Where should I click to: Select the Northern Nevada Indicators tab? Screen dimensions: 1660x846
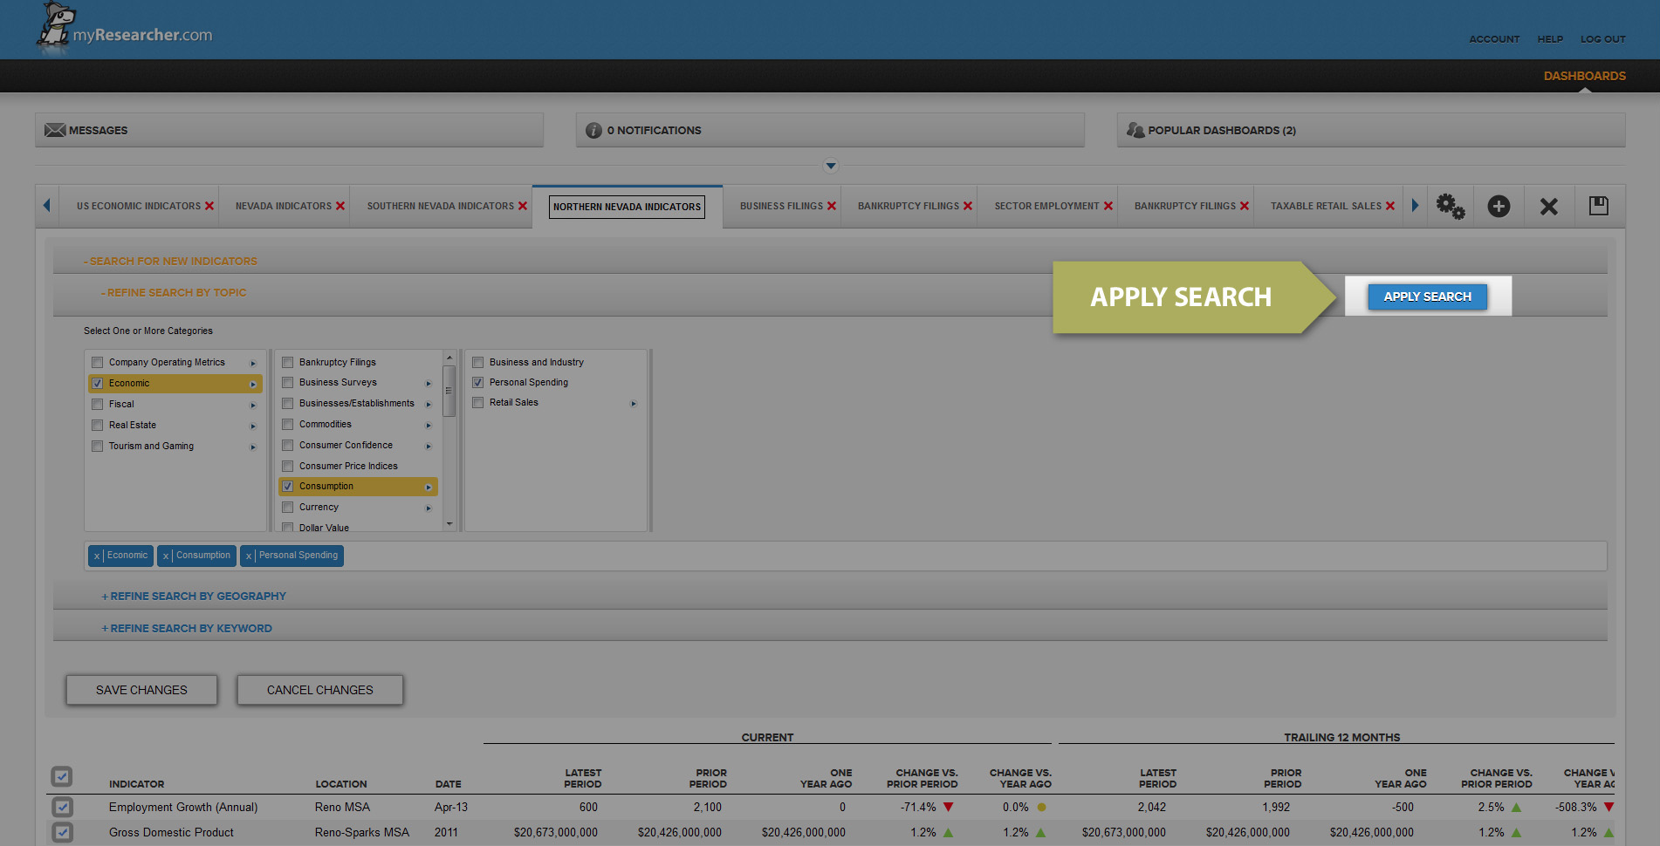click(x=627, y=207)
